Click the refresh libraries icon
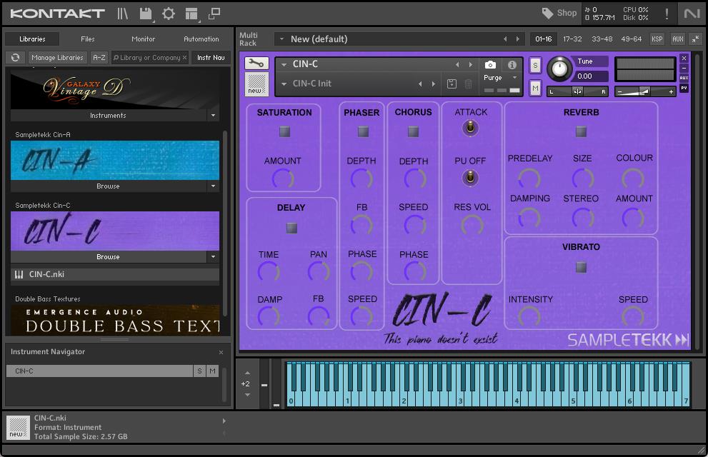The width and height of the screenshot is (708, 457). (x=15, y=58)
